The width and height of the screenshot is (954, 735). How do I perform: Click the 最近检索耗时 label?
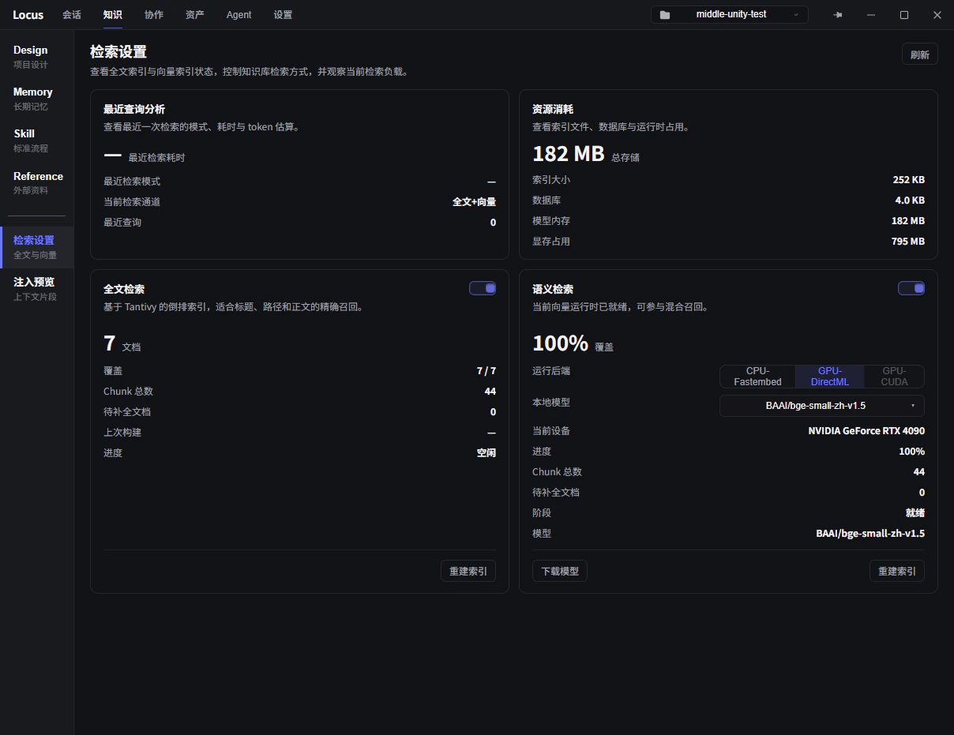tap(156, 158)
